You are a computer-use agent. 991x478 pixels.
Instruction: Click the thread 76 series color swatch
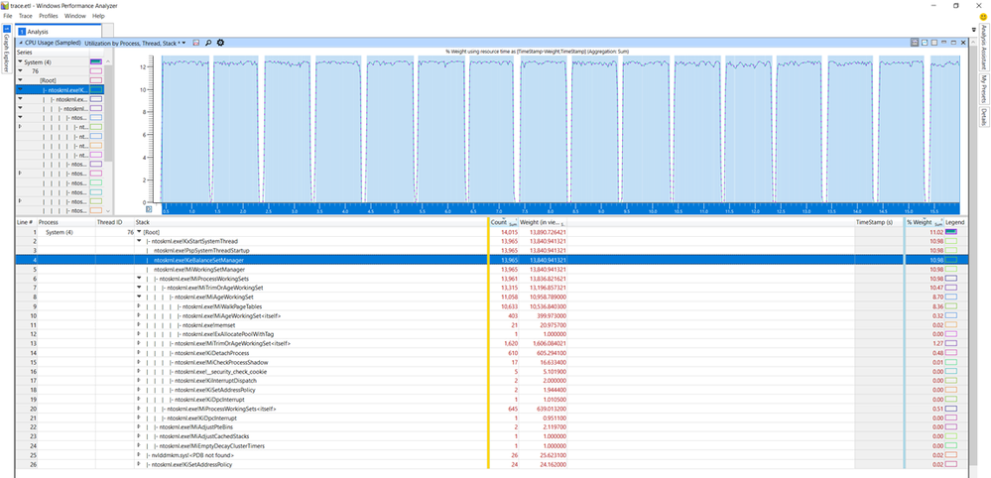pos(96,71)
